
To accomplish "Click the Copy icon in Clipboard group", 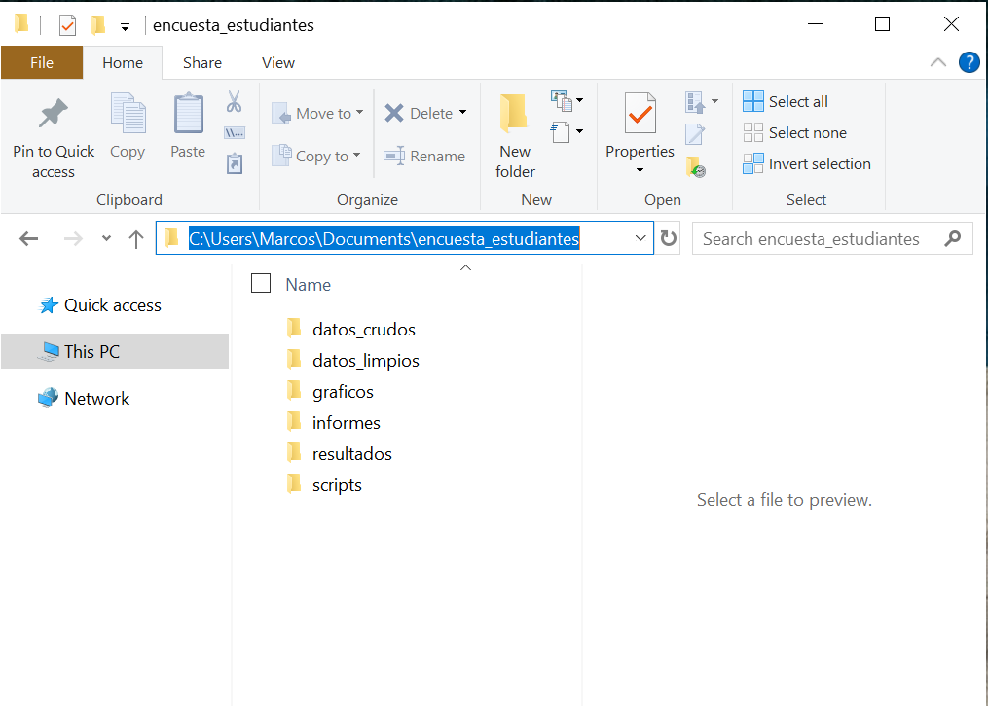I will point(128,113).
